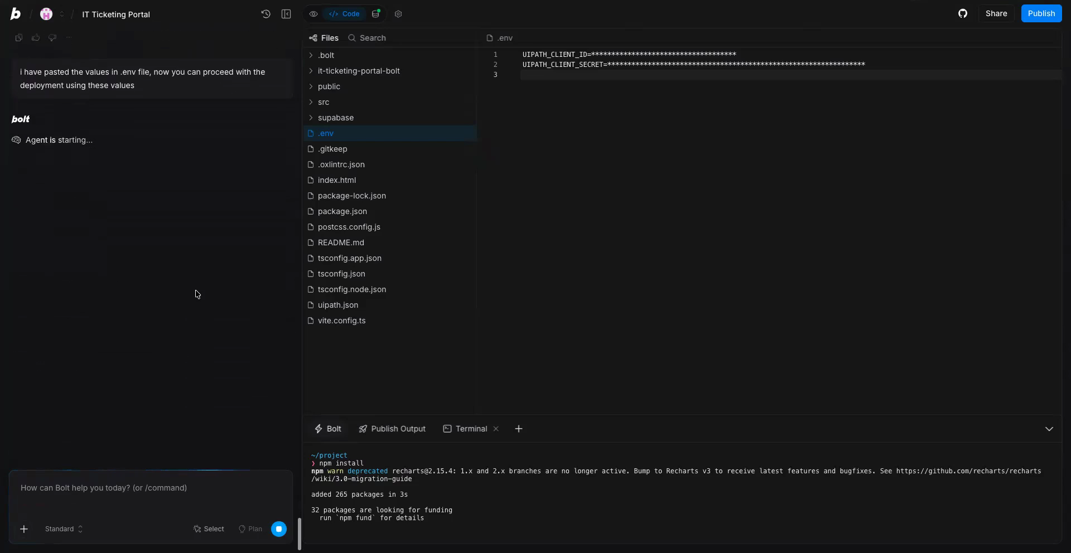Expand the public folder

pyautogui.click(x=390, y=86)
